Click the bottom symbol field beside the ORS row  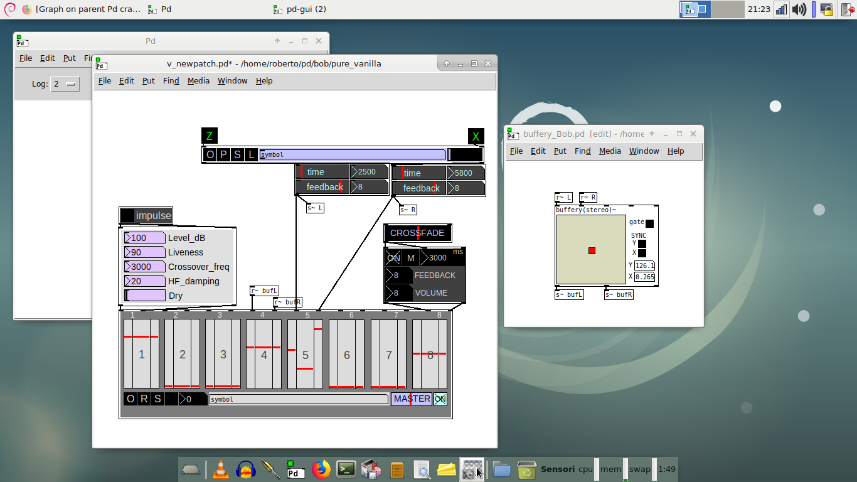(299, 399)
